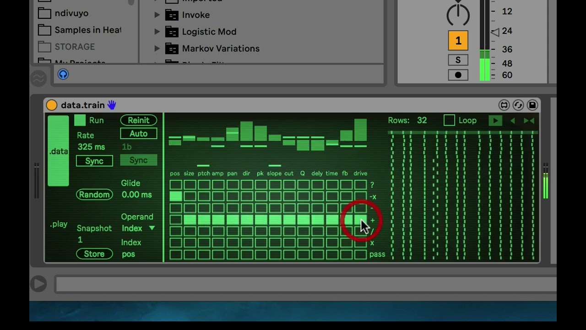Screen dimensions: 586x330
Task: Enable the ? cell in pos column
Action: click(176, 185)
